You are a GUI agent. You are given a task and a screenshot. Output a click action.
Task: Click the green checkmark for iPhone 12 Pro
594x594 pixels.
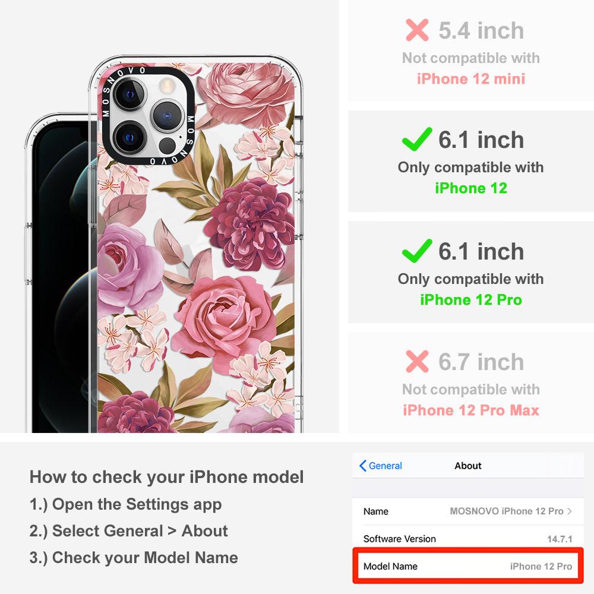417,251
